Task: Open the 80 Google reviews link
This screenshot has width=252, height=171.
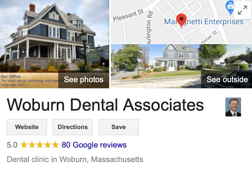Action: click(x=94, y=145)
